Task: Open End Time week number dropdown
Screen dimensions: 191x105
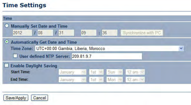Action: point(96,80)
